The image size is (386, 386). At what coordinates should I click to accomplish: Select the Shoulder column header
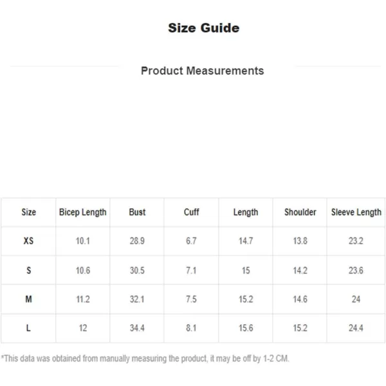(x=300, y=212)
